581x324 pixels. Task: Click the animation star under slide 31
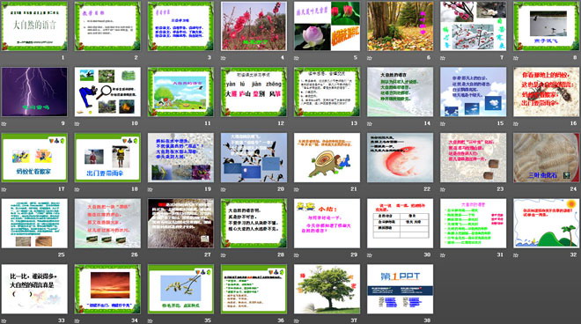pos(443,255)
